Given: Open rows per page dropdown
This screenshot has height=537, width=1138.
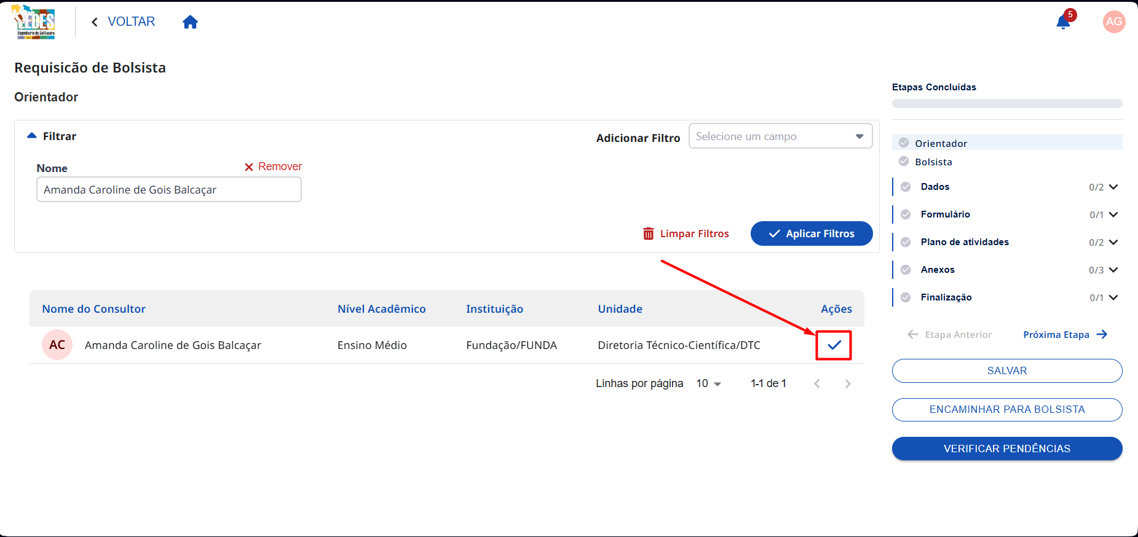Looking at the screenshot, I should pos(708,383).
